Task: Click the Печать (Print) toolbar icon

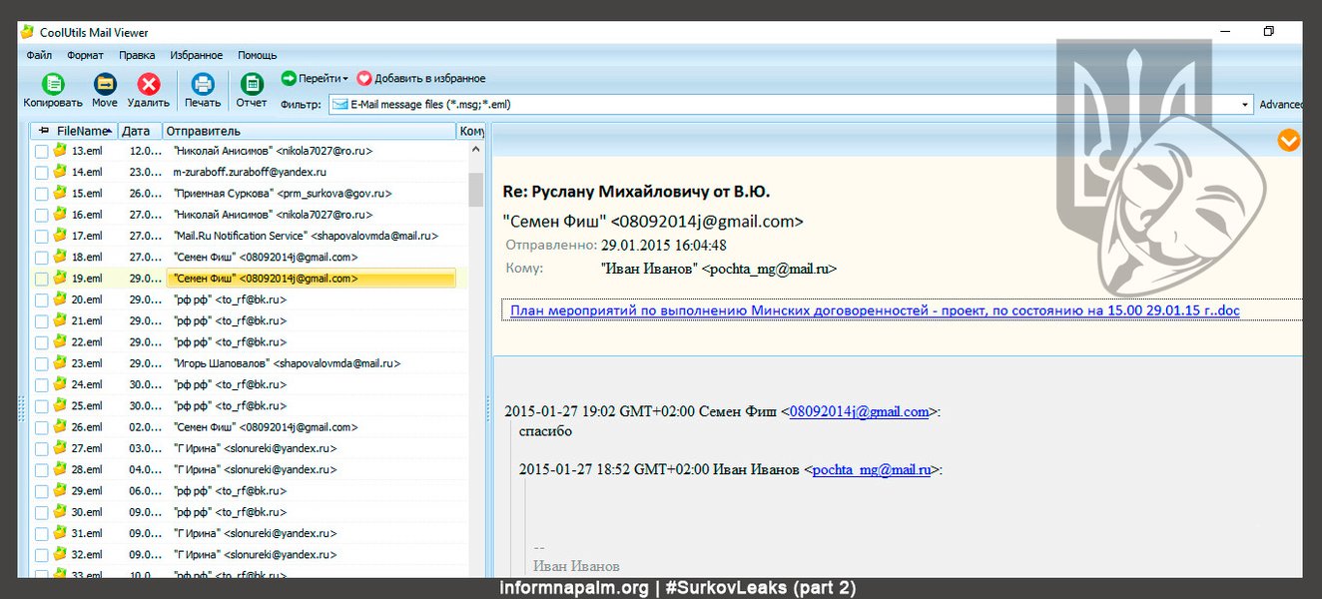Action: (x=203, y=85)
